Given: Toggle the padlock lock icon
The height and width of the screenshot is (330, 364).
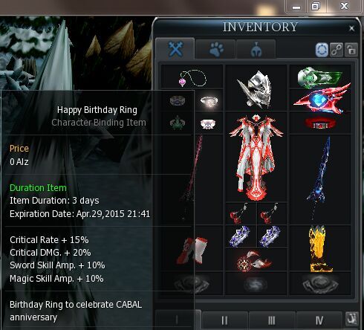Looking at the screenshot, I should pyautogui.click(x=351, y=50).
